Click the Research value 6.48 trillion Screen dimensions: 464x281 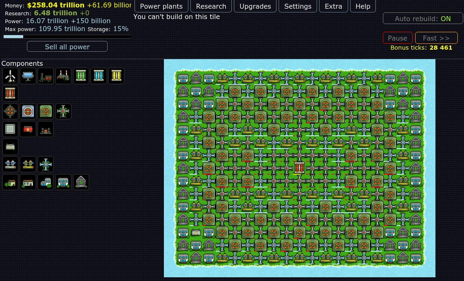point(55,13)
